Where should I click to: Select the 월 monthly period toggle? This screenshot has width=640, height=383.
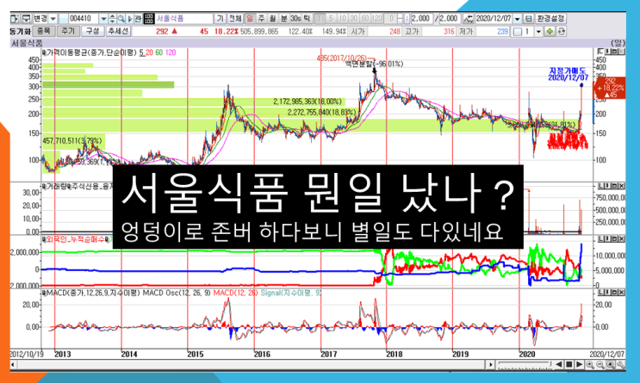[x=272, y=19]
